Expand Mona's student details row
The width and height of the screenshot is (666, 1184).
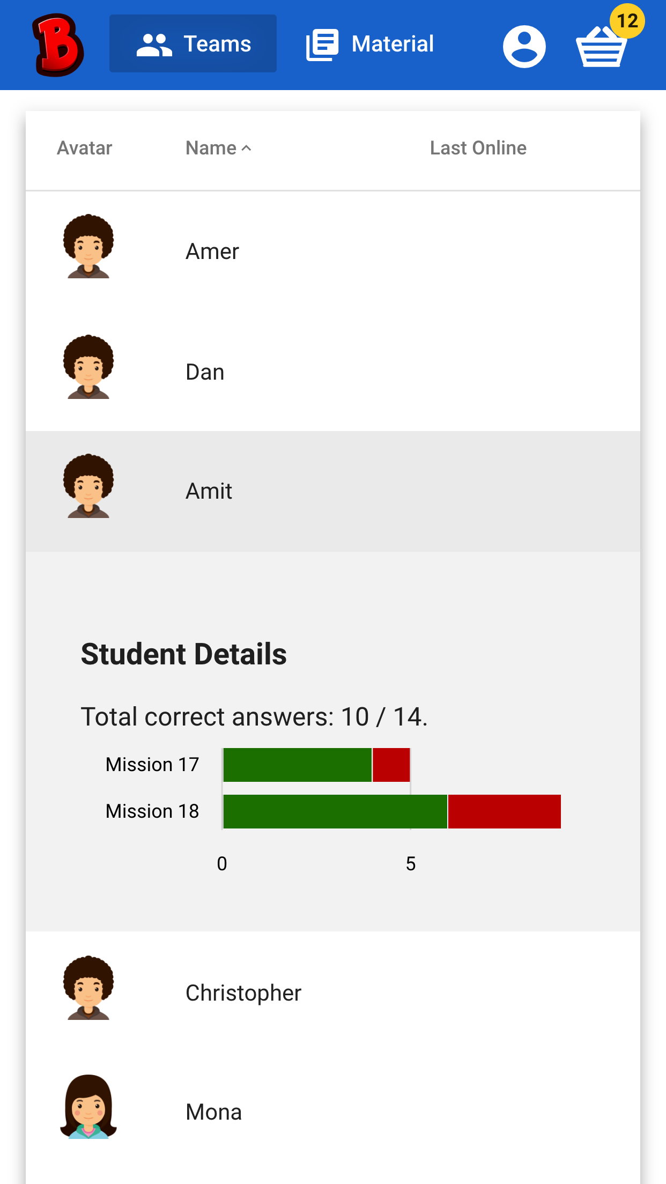coord(332,1112)
